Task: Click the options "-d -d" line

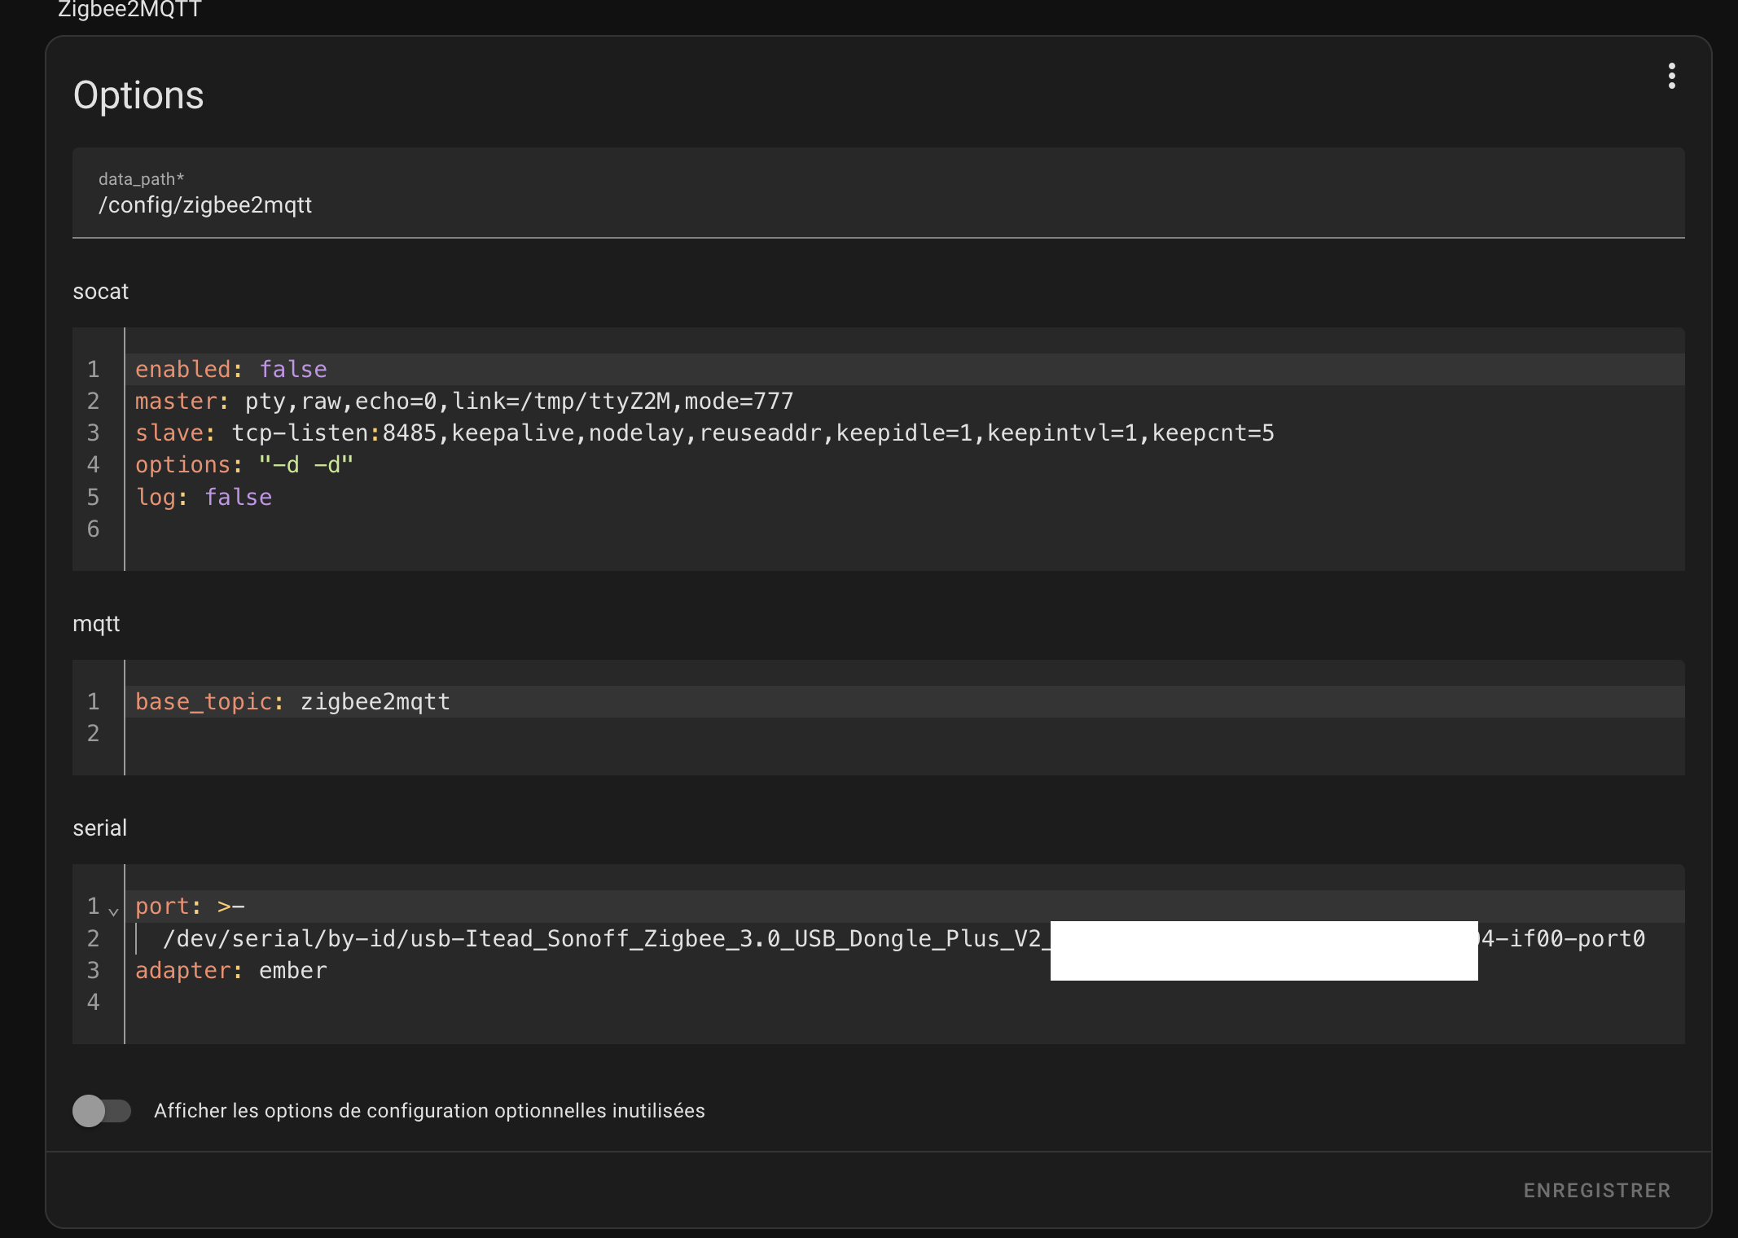Action: [244, 464]
